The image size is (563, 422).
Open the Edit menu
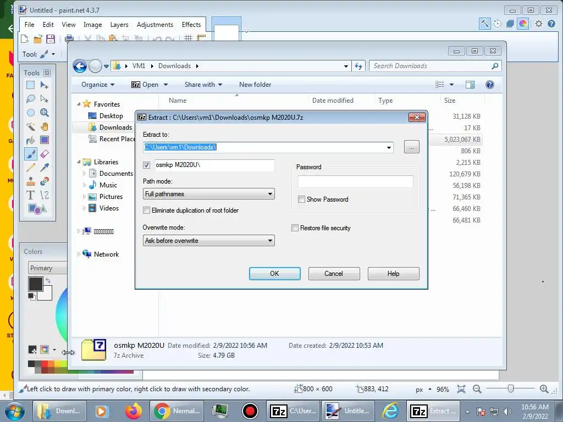48,25
